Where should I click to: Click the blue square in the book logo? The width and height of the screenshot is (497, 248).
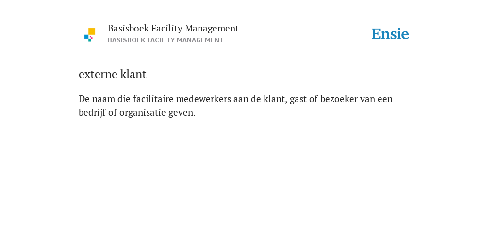pos(86,37)
